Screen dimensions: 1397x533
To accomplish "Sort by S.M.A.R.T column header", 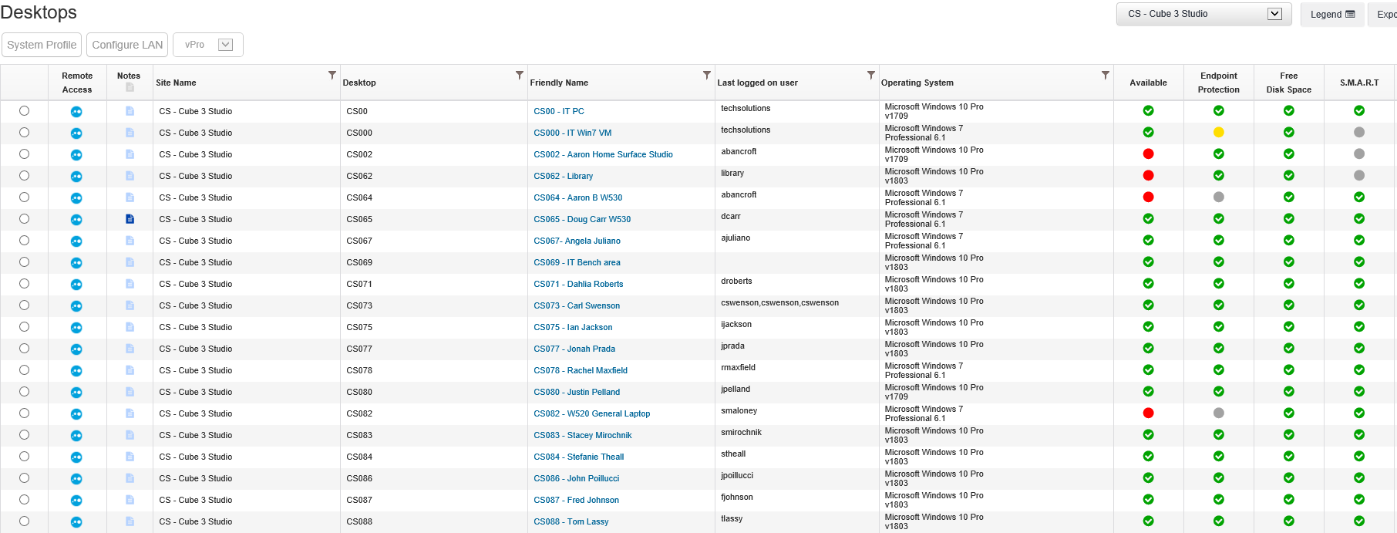I will coord(1359,83).
